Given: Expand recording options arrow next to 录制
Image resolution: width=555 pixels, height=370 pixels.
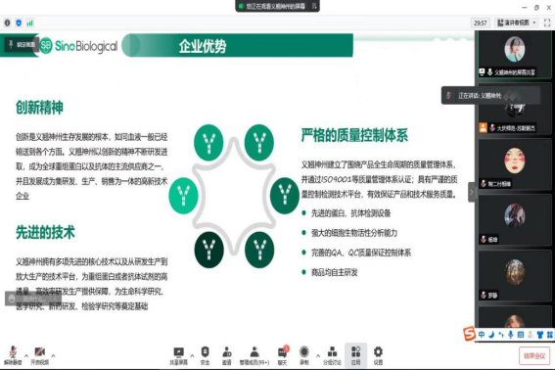Looking at the screenshot, I should click(x=317, y=355).
